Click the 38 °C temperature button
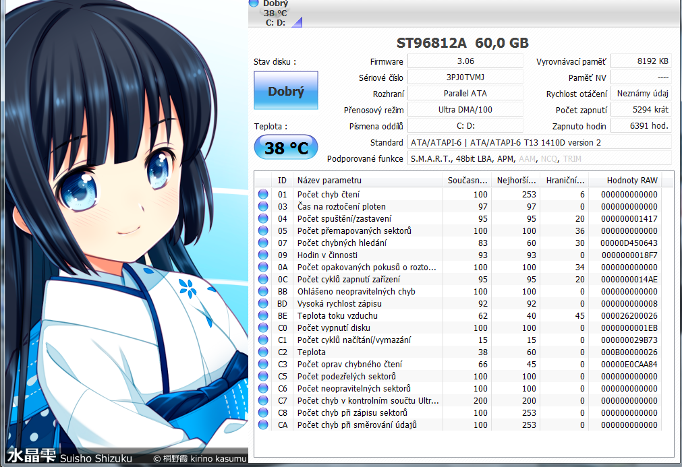The width and height of the screenshot is (682, 467). (x=286, y=148)
